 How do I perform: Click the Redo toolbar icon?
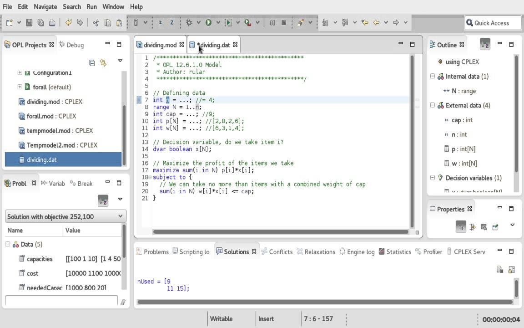tap(80, 23)
